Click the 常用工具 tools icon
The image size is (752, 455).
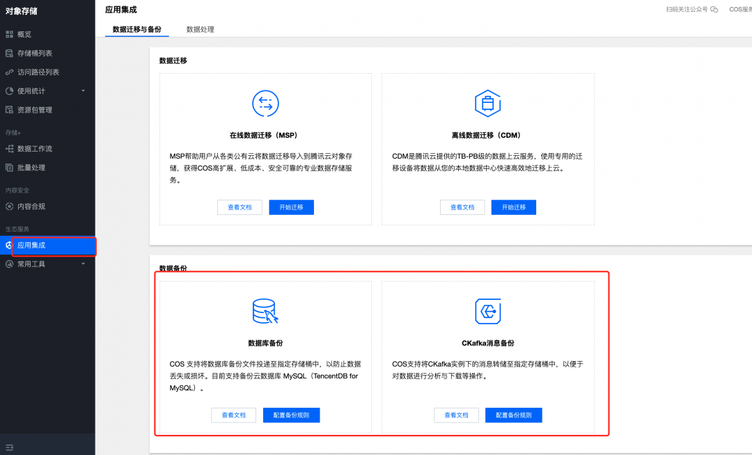pyautogui.click(x=9, y=264)
